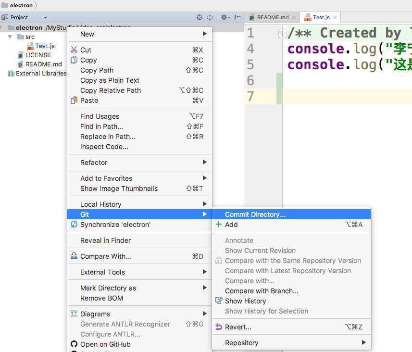The height and width of the screenshot is (352, 412).
Task: Expand the Refactor submenu arrow
Action: pos(205,162)
